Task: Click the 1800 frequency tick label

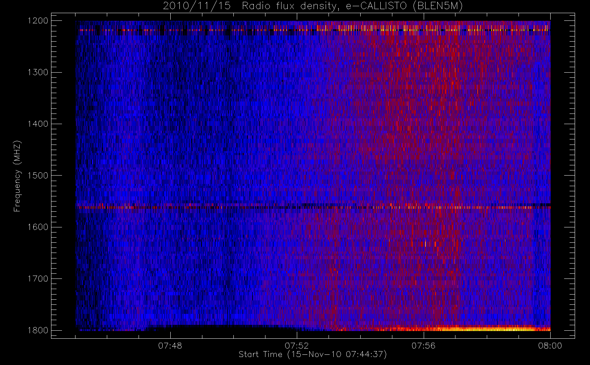Action: 38,330
